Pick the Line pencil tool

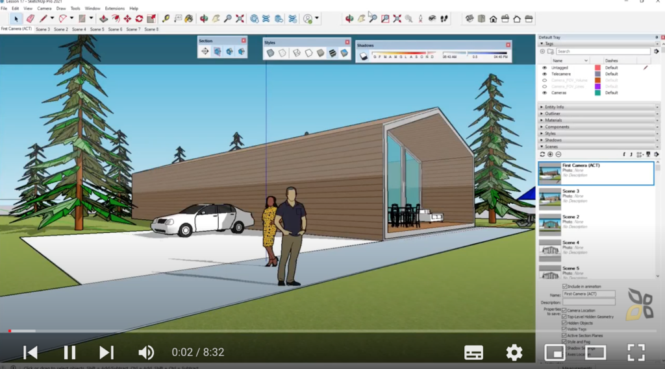[44, 19]
